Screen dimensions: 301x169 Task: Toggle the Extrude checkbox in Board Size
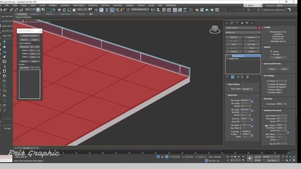[x=231, y=131]
